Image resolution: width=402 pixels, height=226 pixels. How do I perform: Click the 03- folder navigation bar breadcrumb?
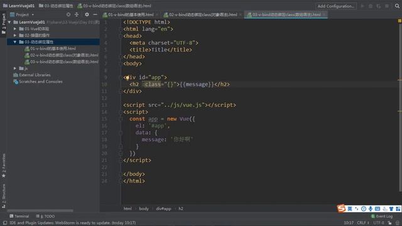(56, 6)
